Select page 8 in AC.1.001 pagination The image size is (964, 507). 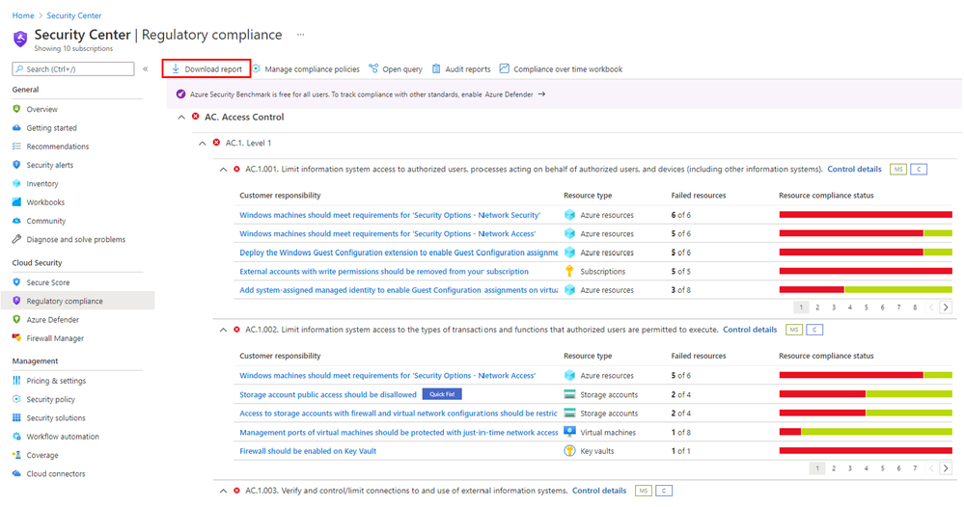915,307
